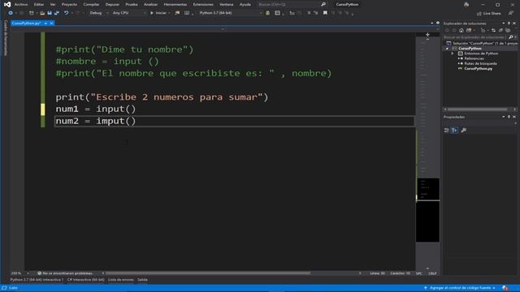
Task: Click the collapse all icon in Solution Explorer
Action: coord(500,30)
